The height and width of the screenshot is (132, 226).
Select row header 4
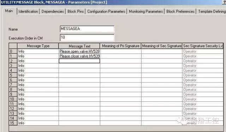point(13,70)
